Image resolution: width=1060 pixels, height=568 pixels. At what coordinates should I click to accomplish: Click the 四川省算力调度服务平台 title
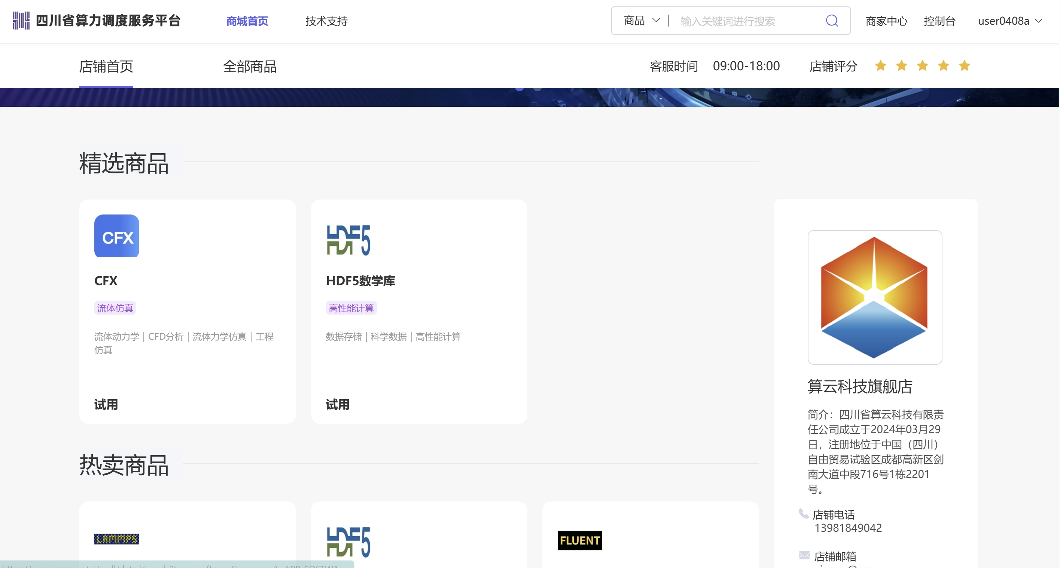108,21
